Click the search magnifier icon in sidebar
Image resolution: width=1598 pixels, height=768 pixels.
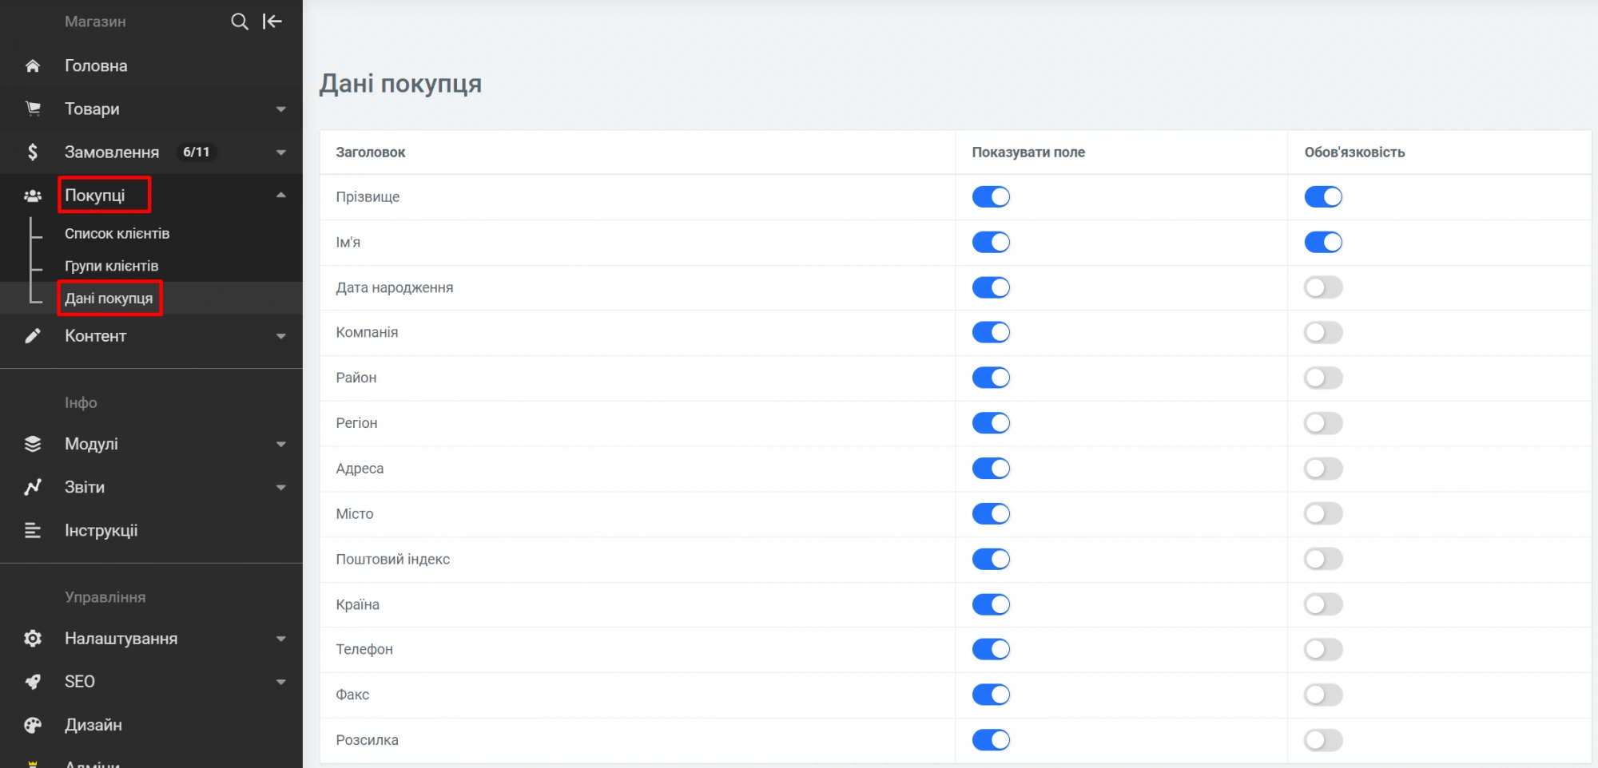[x=239, y=22]
